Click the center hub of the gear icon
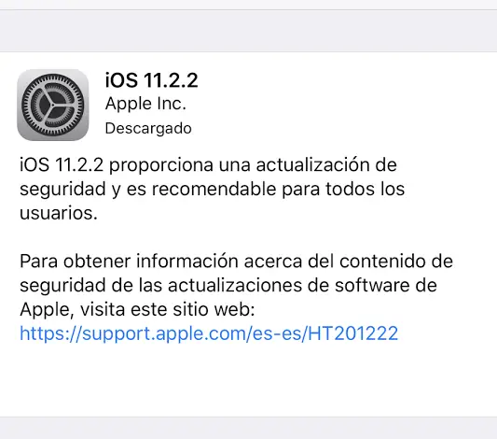The height and width of the screenshot is (439, 497). [52, 105]
